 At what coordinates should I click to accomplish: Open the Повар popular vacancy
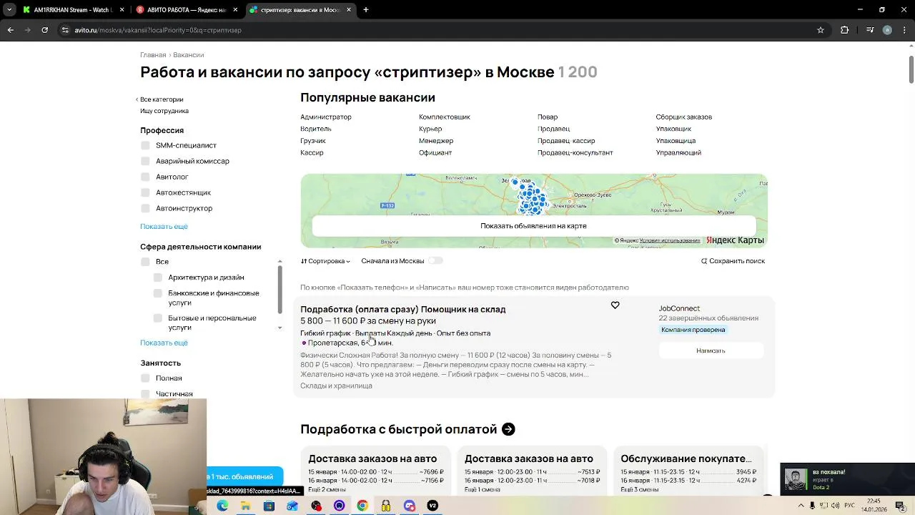(548, 117)
